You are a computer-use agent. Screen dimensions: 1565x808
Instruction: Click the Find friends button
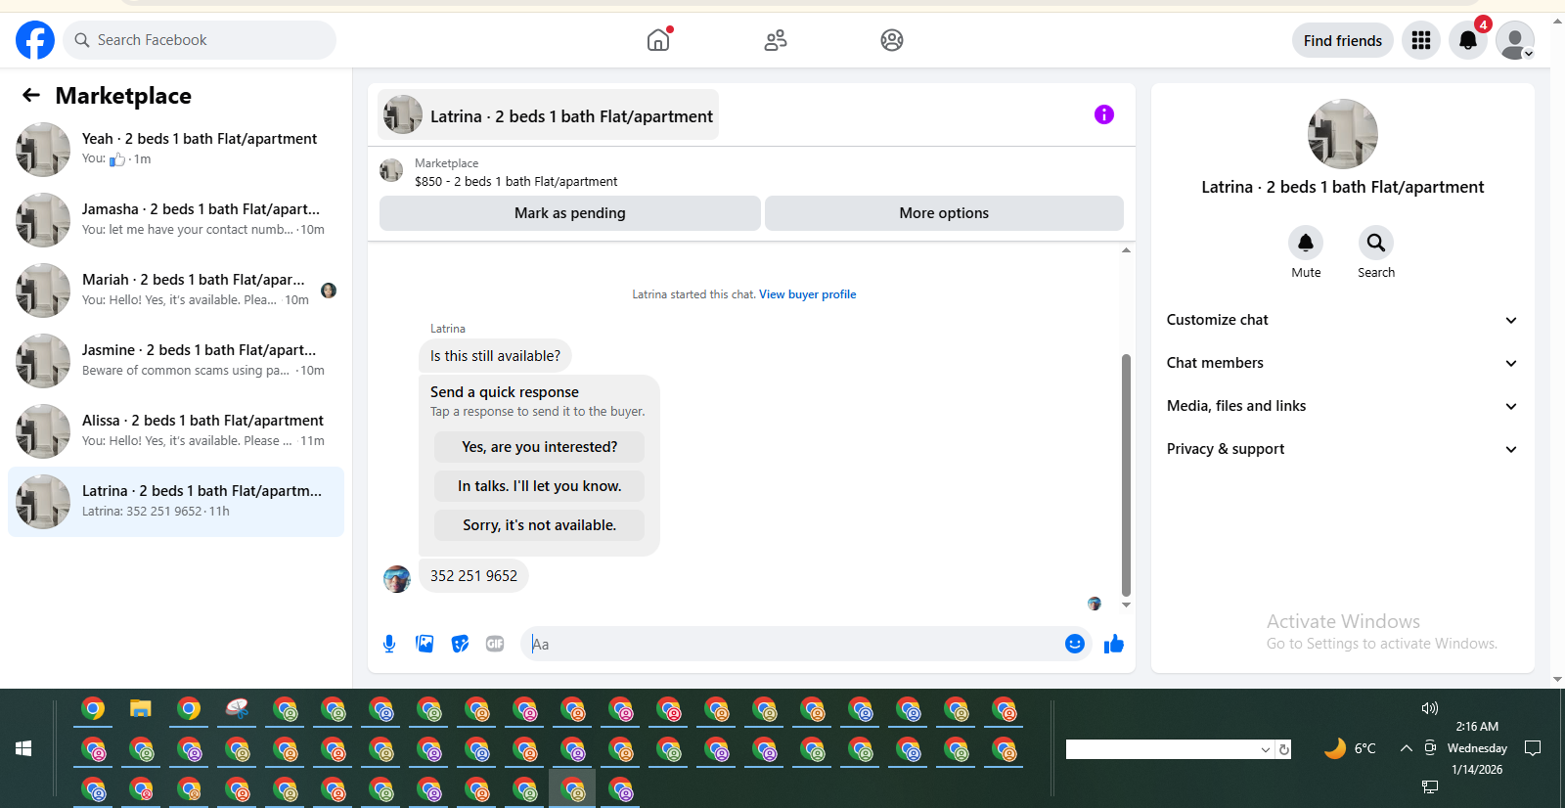click(1342, 40)
